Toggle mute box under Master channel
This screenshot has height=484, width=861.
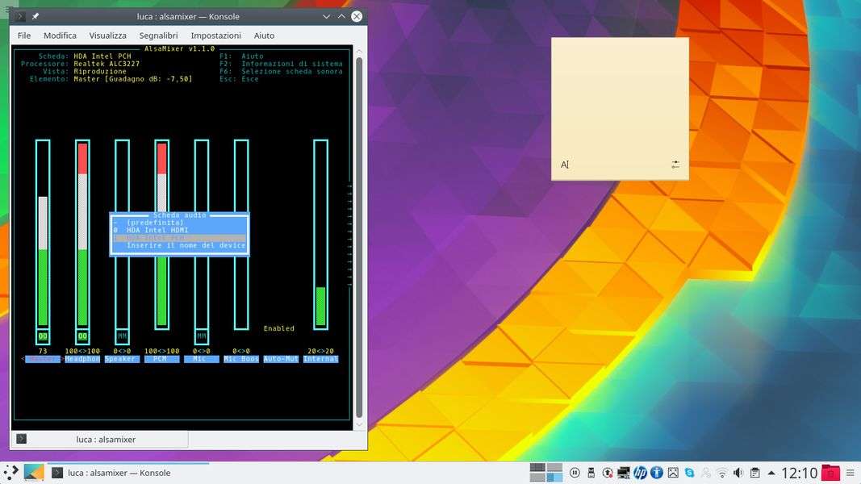(x=43, y=336)
